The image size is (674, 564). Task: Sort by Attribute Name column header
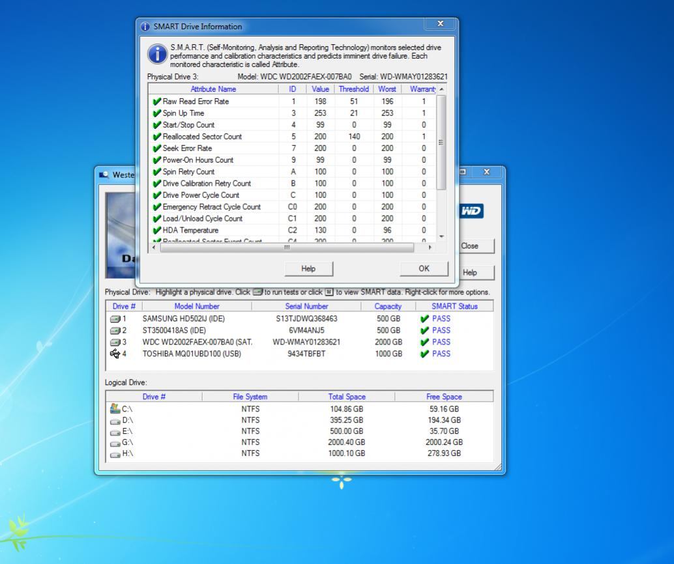coord(213,89)
